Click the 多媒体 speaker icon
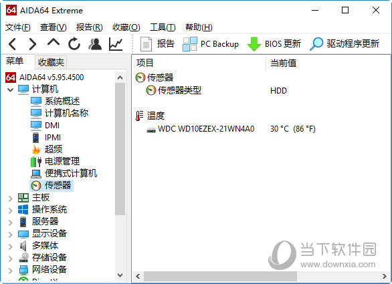392x284 pixels. (23, 246)
